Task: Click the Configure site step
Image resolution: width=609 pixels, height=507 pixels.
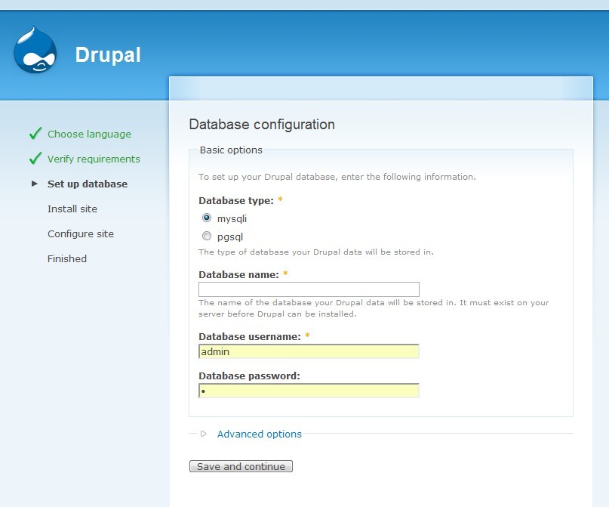Action: (81, 233)
